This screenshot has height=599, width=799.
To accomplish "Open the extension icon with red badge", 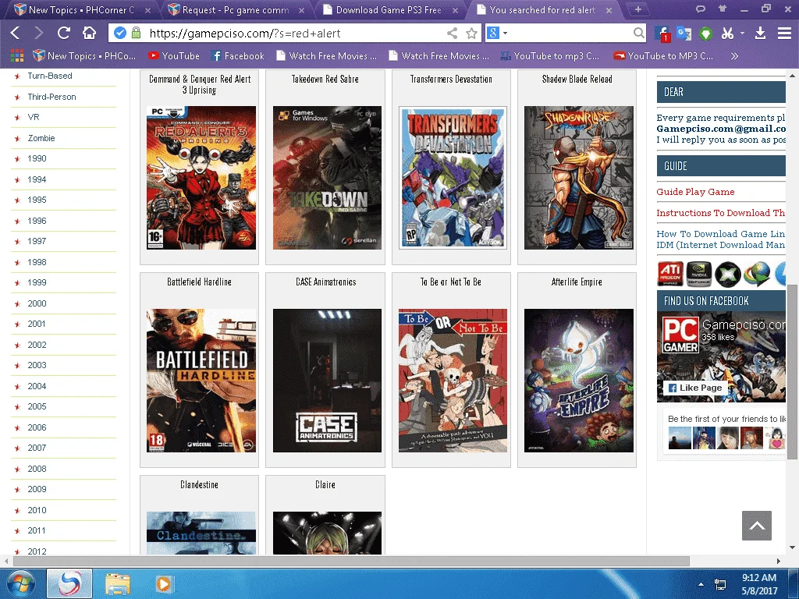I will point(662,34).
